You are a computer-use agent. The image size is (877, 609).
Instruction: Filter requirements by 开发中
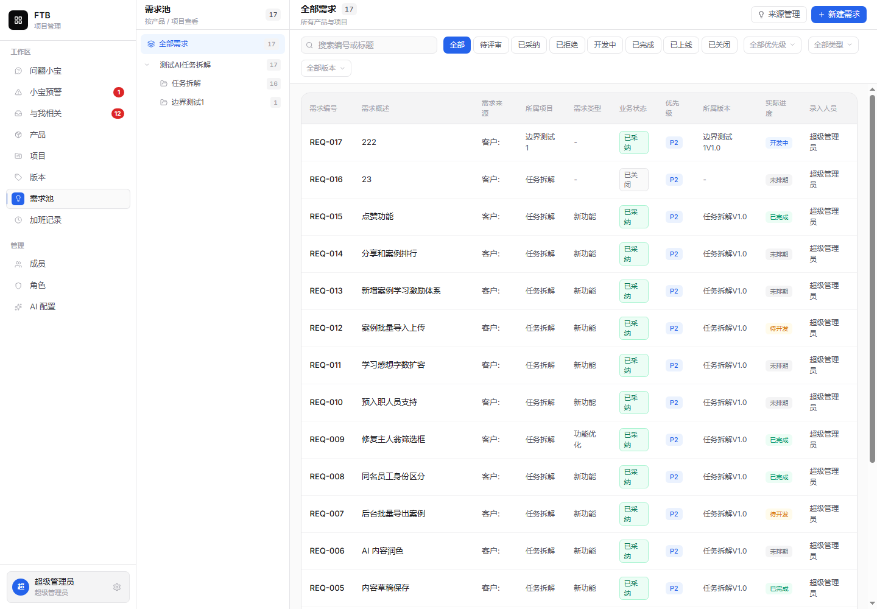coord(605,45)
